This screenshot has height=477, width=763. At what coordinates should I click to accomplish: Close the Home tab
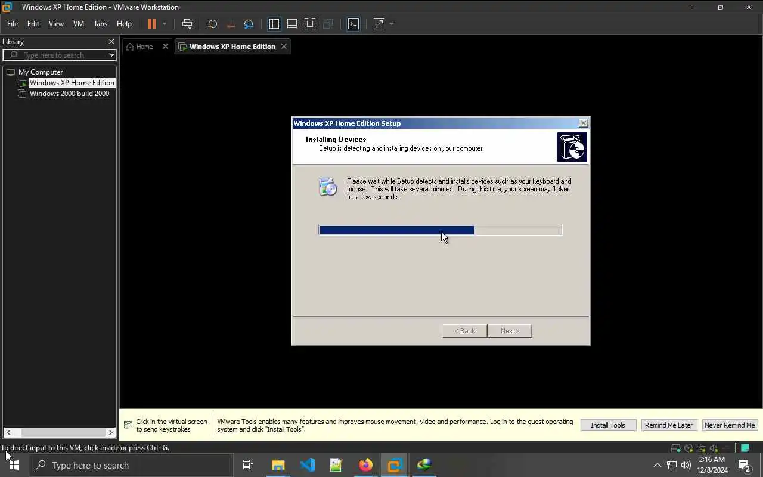click(x=165, y=47)
